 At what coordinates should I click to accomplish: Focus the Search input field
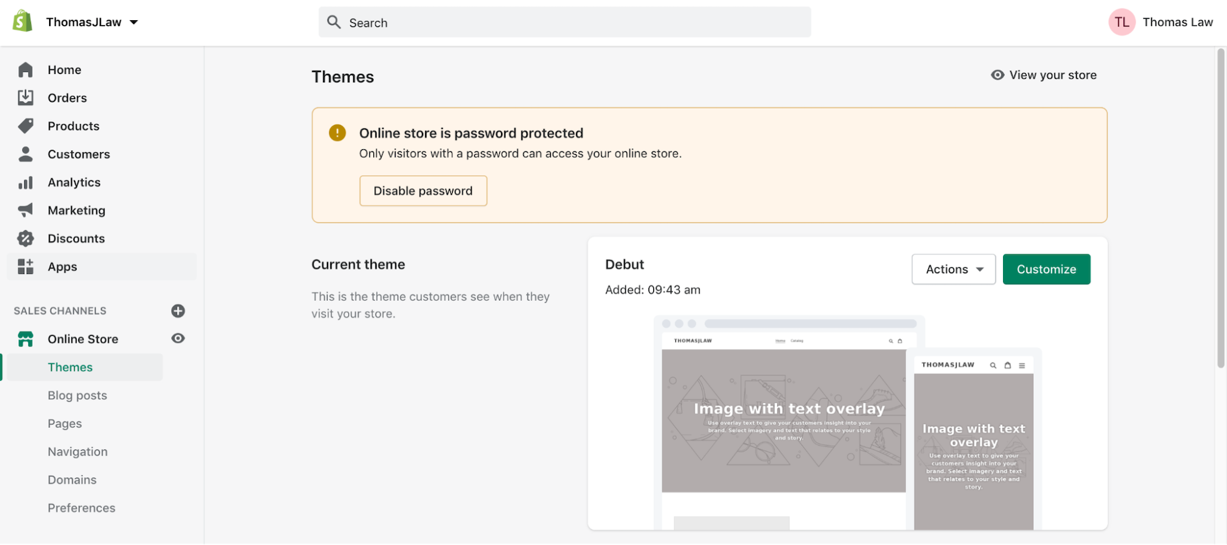click(565, 22)
